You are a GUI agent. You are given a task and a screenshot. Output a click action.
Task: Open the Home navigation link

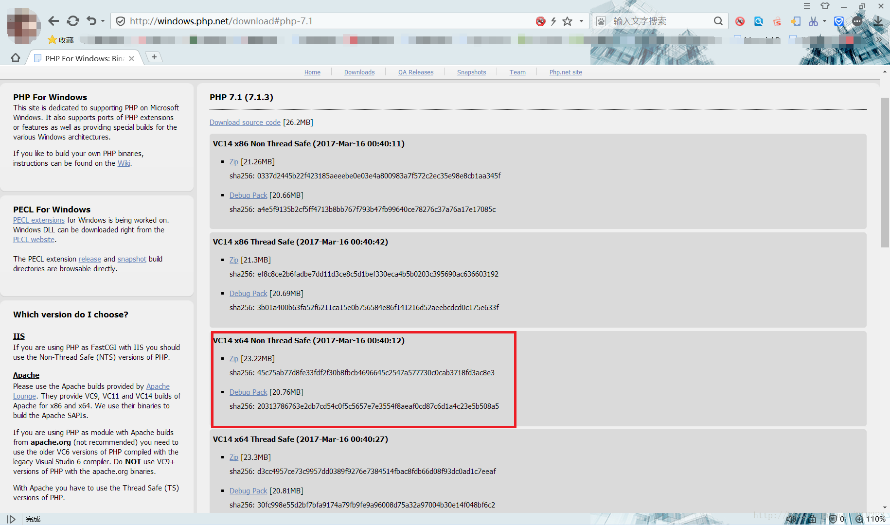pos(312,72)
